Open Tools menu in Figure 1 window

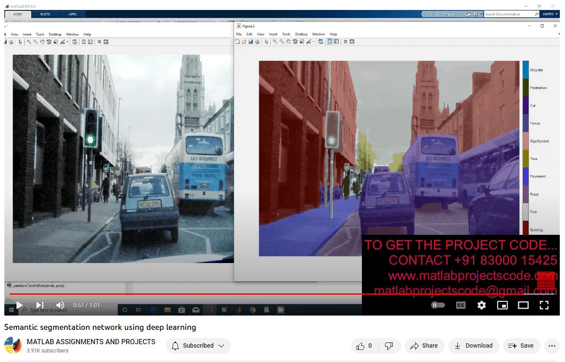40,34
